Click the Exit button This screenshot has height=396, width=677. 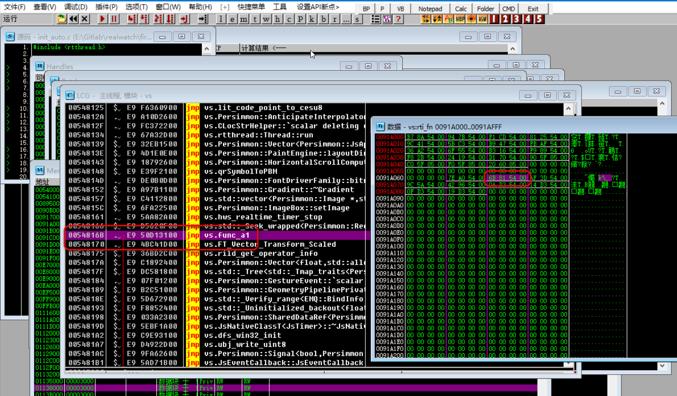point(533,9)
